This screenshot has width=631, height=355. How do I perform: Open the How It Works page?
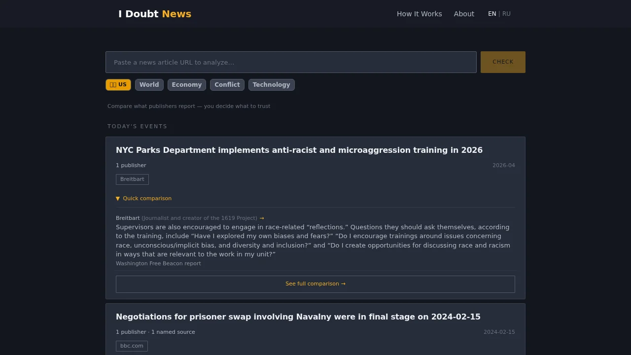[419, 14]
